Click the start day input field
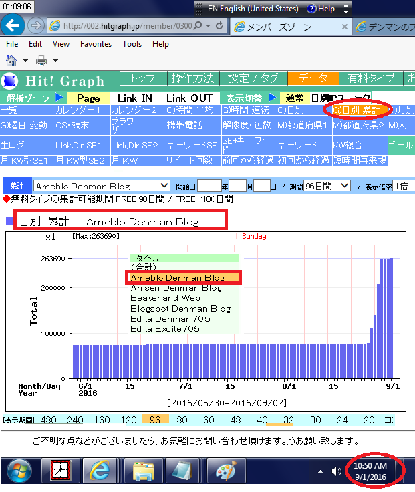 (x=261, y=186)
